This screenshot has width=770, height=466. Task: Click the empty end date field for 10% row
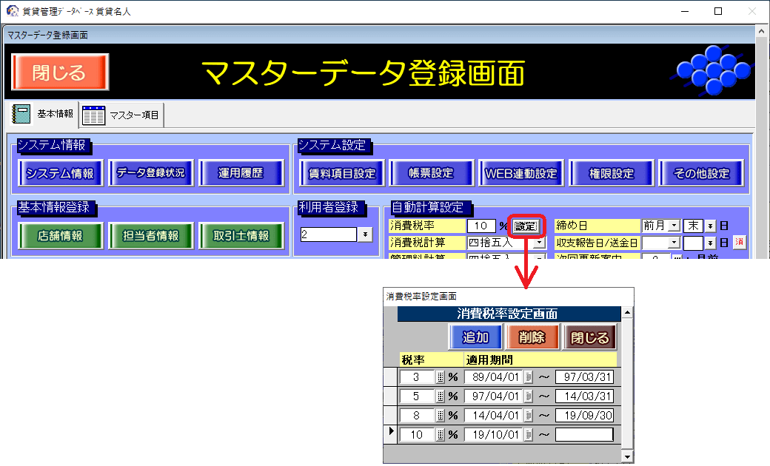tap(584, 435)
